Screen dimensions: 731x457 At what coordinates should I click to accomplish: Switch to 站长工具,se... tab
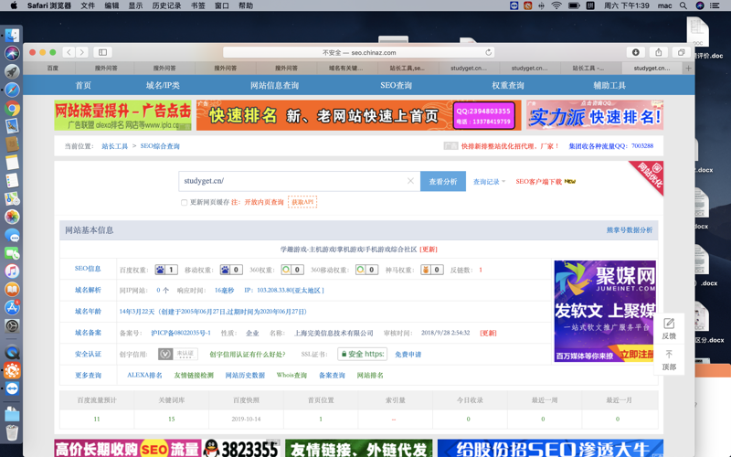pyautogui.click(x=407, y=68)
